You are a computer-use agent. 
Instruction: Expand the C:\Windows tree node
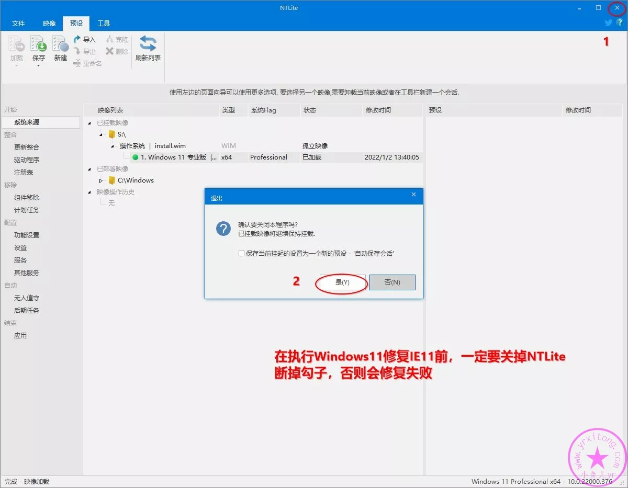101,180
